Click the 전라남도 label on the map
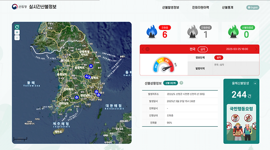This screenshot has height=150, width=270. [64, 103]
